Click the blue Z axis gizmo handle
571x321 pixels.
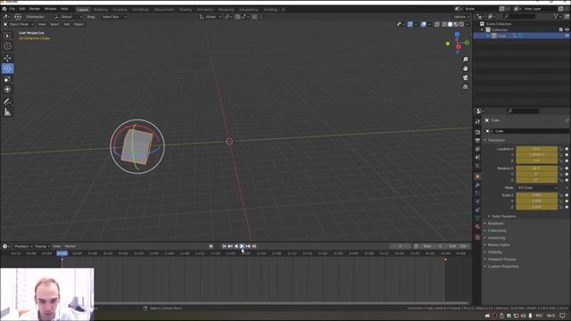457,34
